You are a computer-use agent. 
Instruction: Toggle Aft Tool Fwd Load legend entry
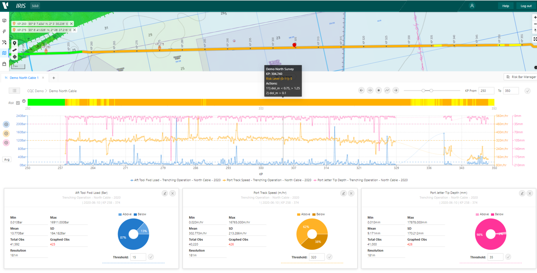[x=175, y=180]
